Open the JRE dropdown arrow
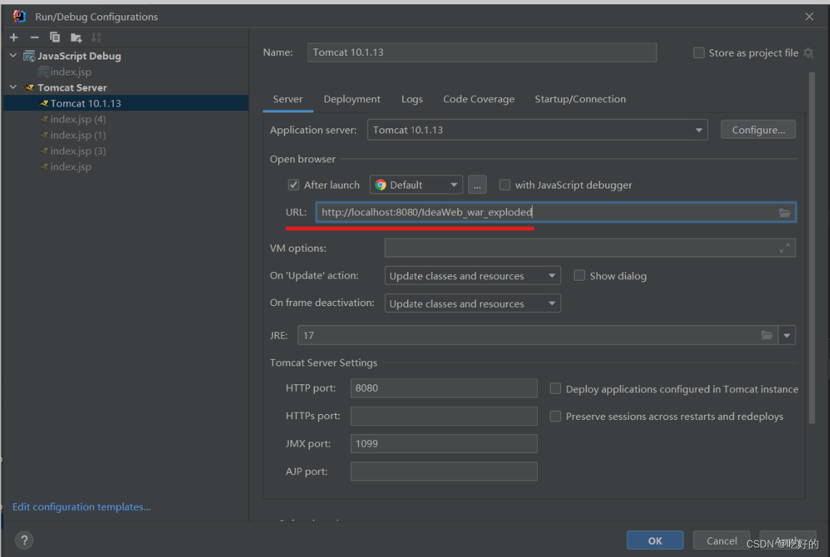Image resolution: width=830 pixels, height=557 pixels. tap(786, 335)
